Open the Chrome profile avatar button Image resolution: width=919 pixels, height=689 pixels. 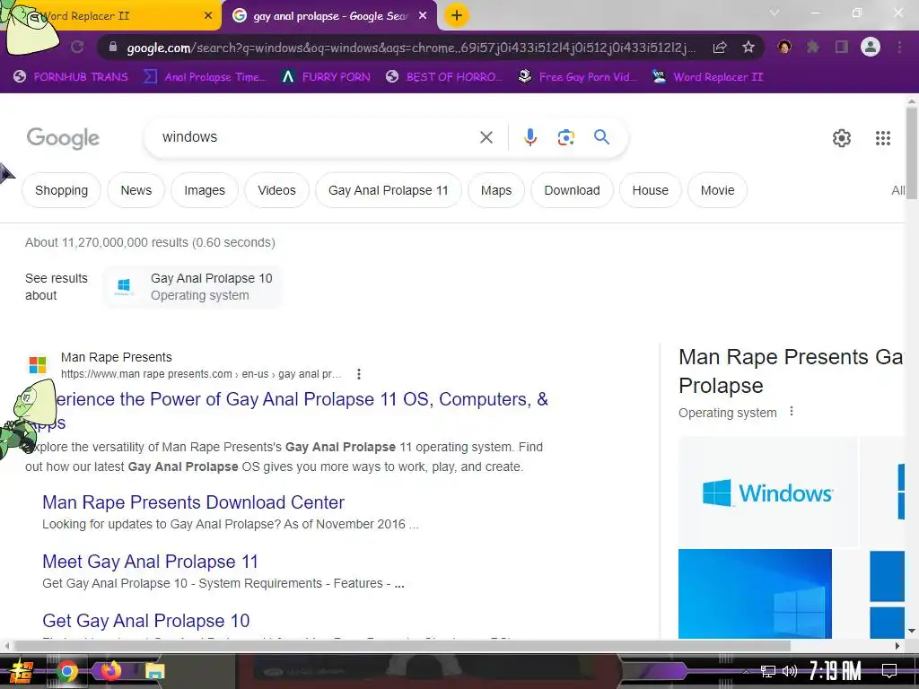click(x=871, y=47)
